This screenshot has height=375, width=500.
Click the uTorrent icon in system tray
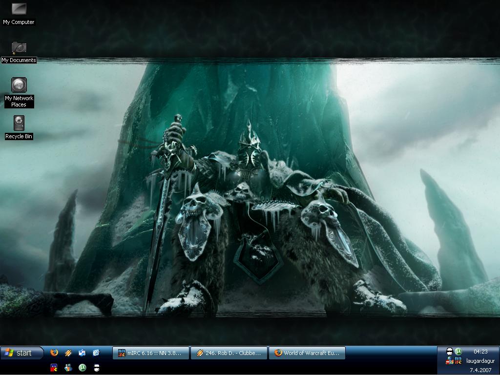[x=458, y=352]
